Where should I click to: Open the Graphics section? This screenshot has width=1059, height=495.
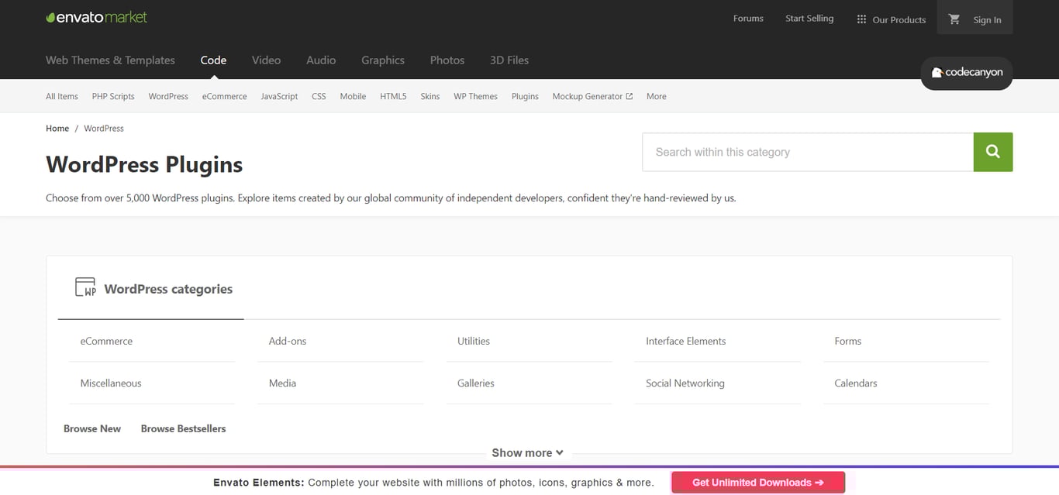click(x=382, y=60)
